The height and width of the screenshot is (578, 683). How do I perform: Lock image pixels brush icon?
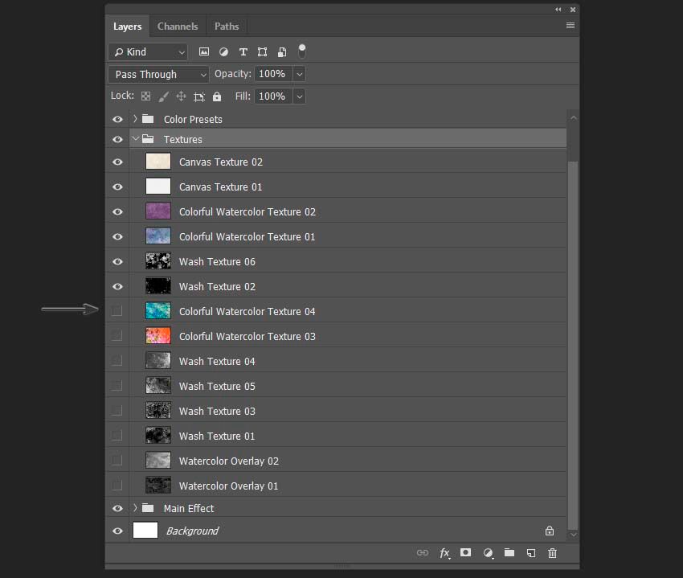[163, 96]
